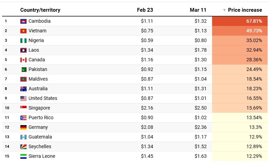Click the Nigeria flag icon
Image resolution: width=269 pixels, height=164 pixels.
pos(23,41)
